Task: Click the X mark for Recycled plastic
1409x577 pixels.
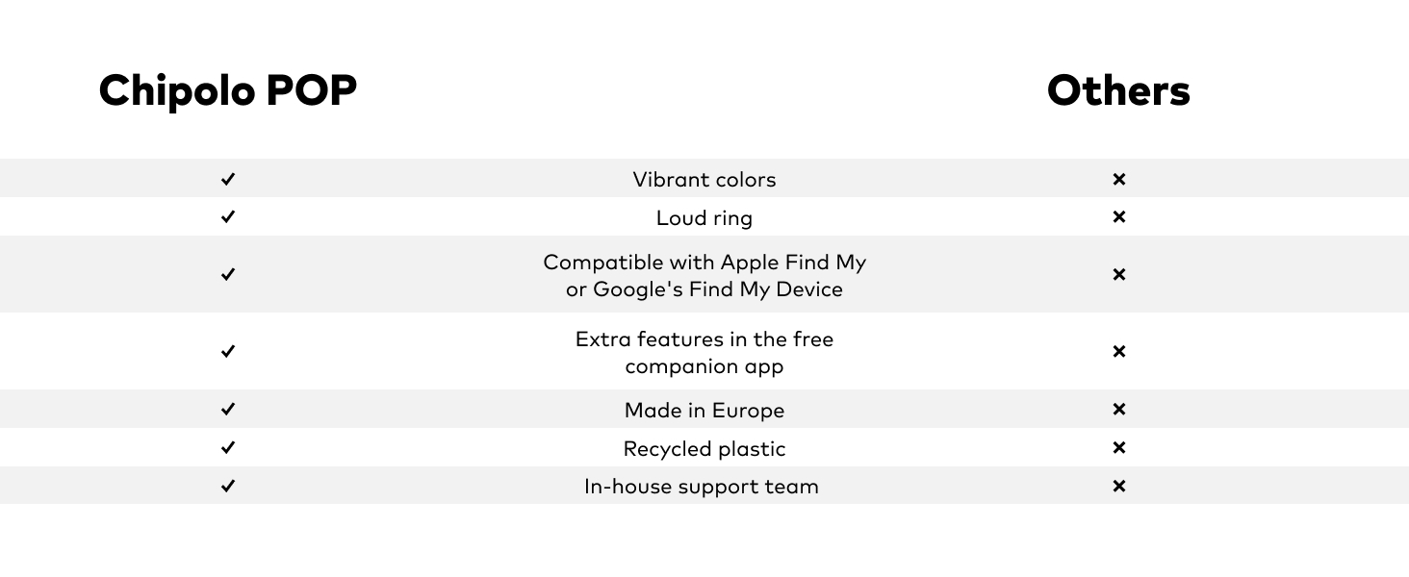Action: pyautogui.click(x=1118, y=448)
